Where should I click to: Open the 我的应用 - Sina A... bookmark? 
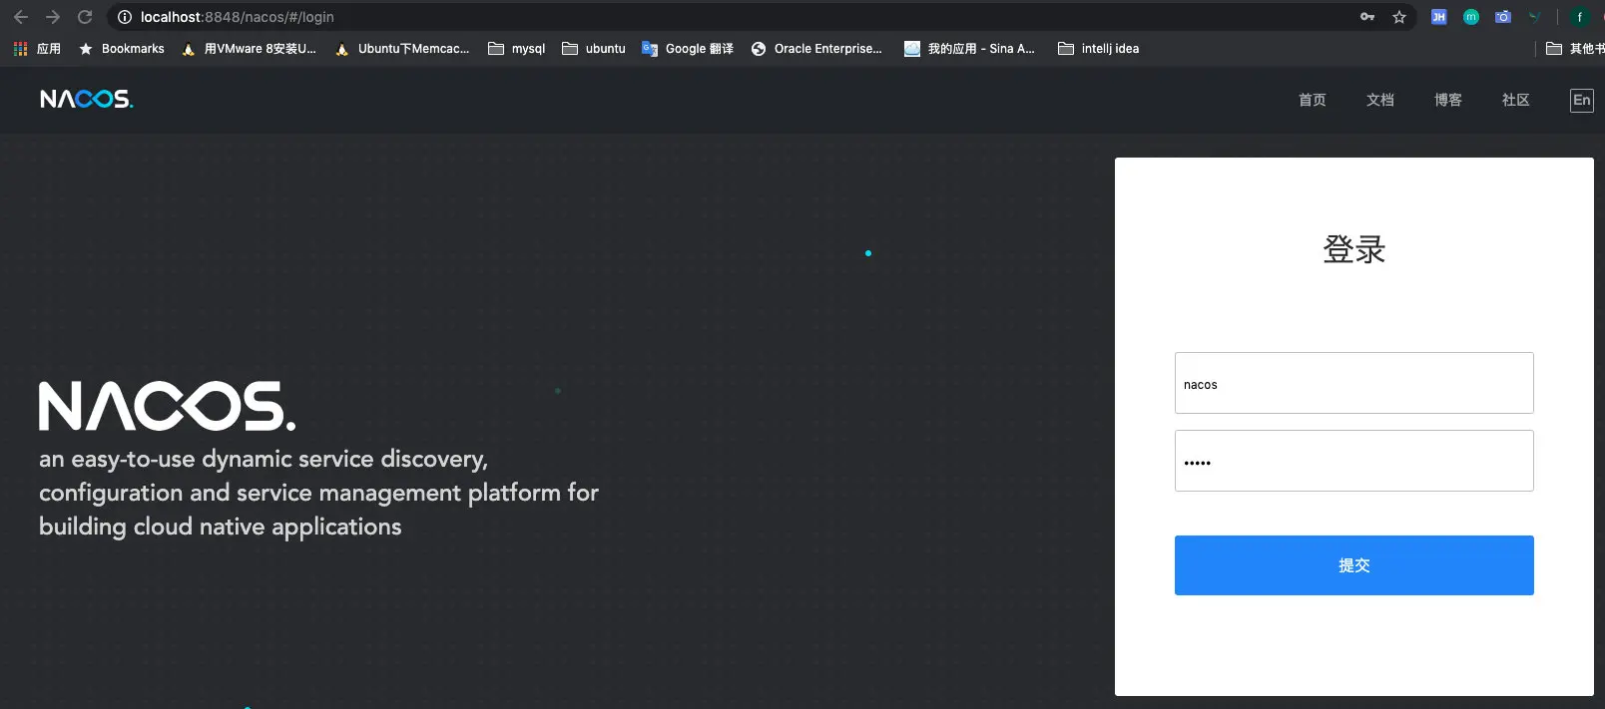[x=969, y=49]
